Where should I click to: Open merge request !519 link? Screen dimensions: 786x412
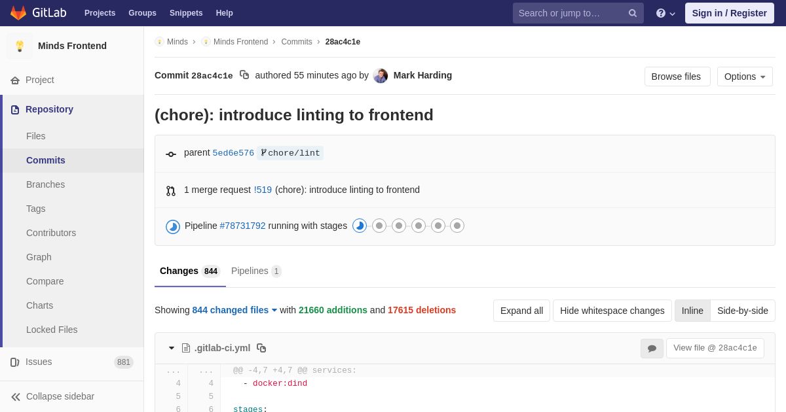pos(263,190)
